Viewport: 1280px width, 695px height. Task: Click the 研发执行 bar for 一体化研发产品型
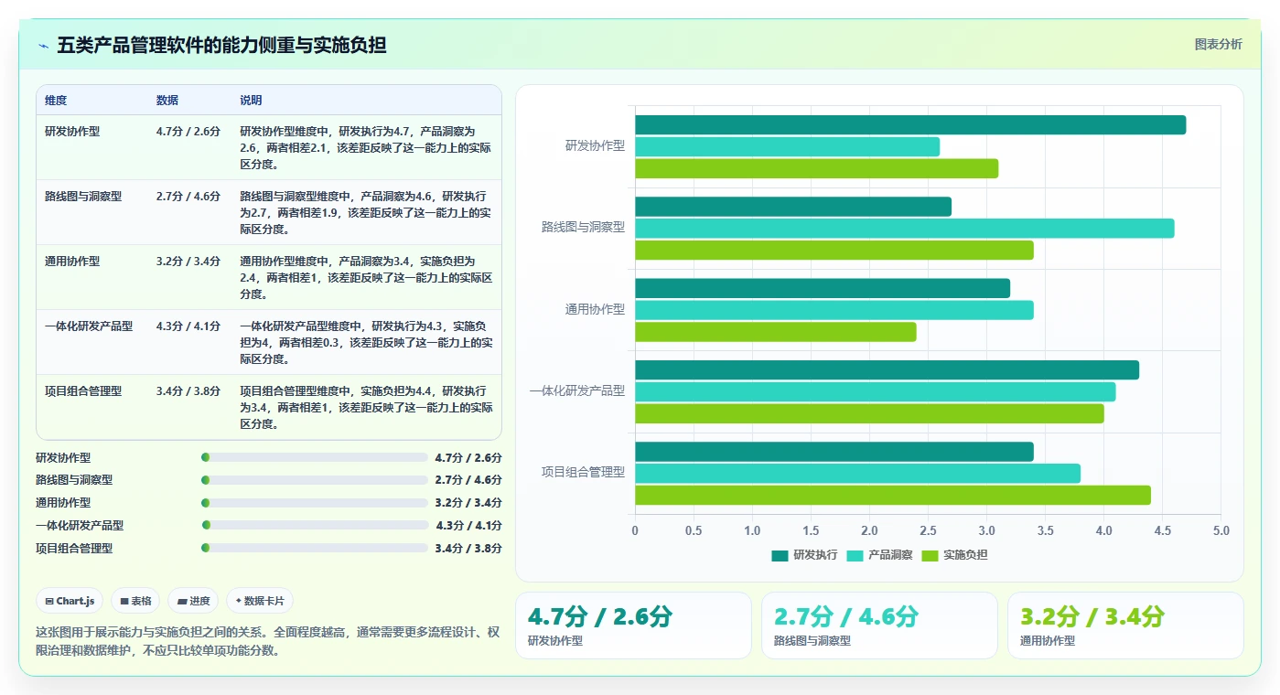[x=887, y=370]
